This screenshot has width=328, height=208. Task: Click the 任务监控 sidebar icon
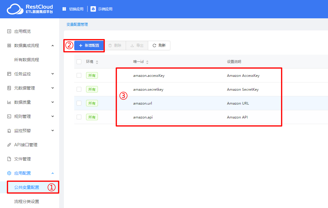(x=9, y=74)
